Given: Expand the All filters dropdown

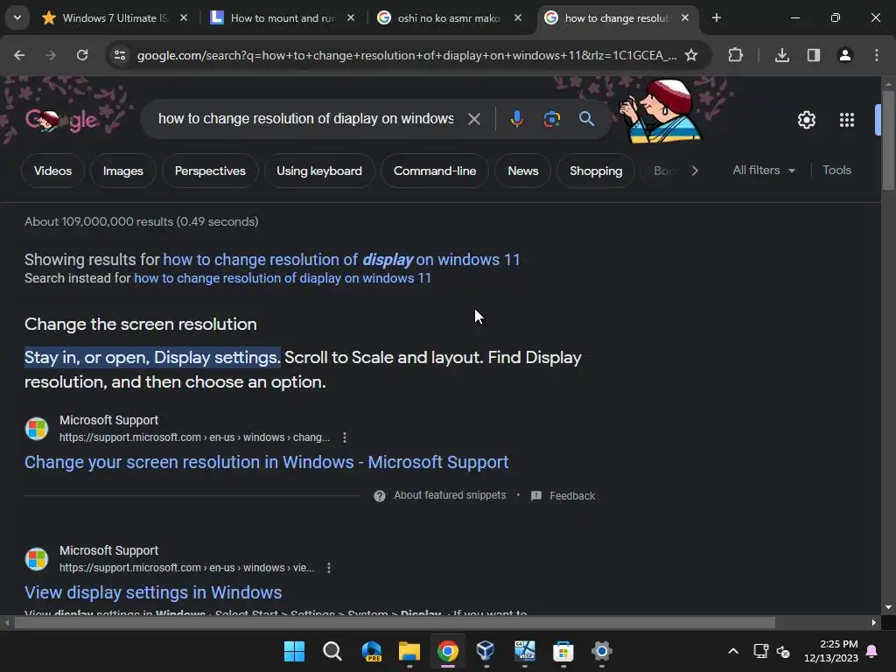Looking at the screenshot, I should pyautogui.click(x=763, y=171).
